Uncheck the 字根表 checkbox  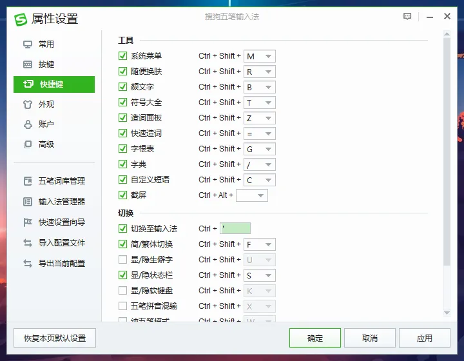point(122,148)
